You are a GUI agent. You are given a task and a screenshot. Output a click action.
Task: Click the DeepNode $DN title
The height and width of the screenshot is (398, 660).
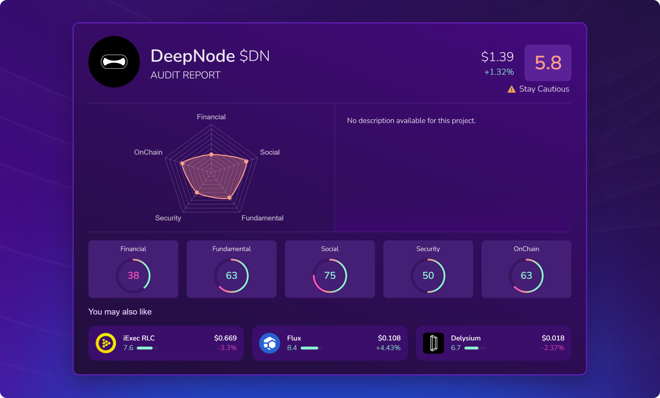(210, 56)
